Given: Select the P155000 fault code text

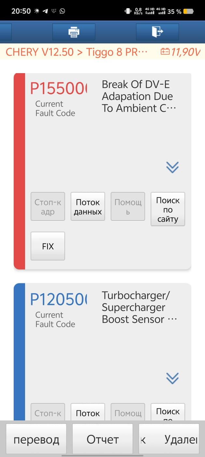Looking at the screenshot, I should click(59, 88).
